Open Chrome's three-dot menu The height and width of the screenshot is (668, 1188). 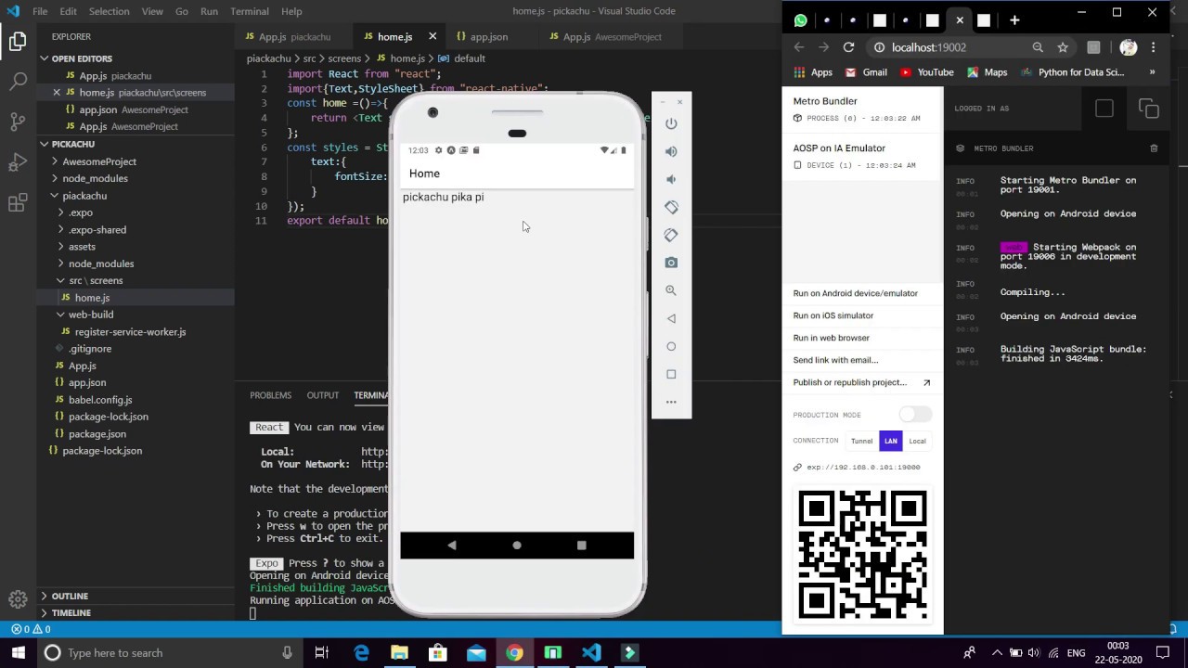(x=1153, y=47)
